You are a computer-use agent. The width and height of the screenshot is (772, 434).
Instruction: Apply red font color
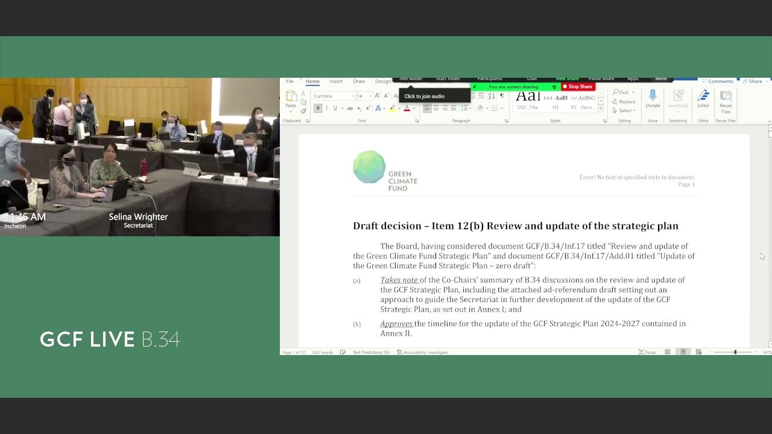pos(407,108)
